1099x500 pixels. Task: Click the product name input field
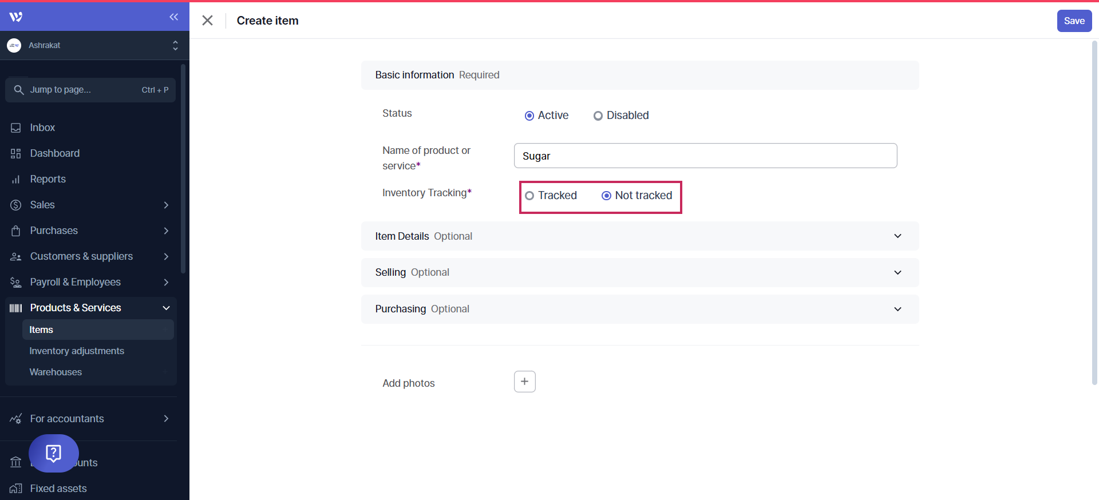[x=705, y=156]
